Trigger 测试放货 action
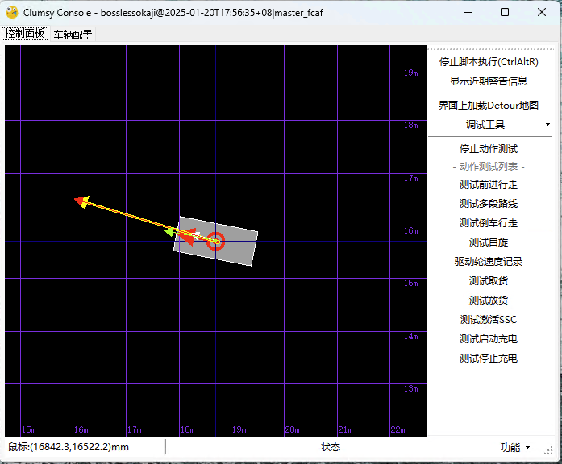562x464 pixels. click(489, 300)
